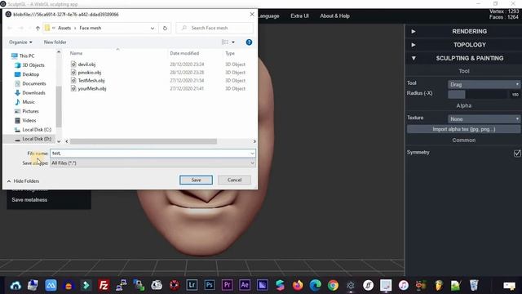The width and height of the screenshot is (522, 294).
Task: Open FL Studio fruit icon in taskbar
Action: [439, 285]
